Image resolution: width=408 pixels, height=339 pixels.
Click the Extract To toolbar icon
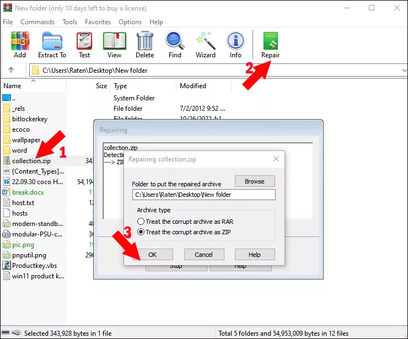point(52,44)
